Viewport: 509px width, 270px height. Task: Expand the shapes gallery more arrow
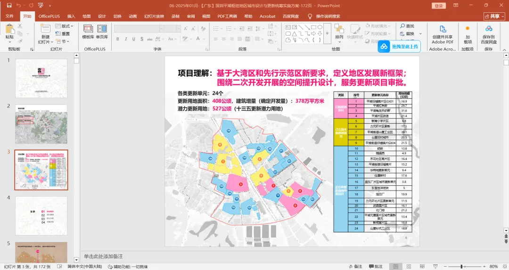coord(327,33)
